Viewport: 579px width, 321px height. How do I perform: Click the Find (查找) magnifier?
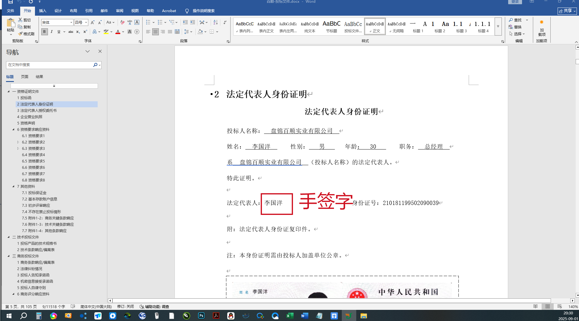tap(515, 20)
